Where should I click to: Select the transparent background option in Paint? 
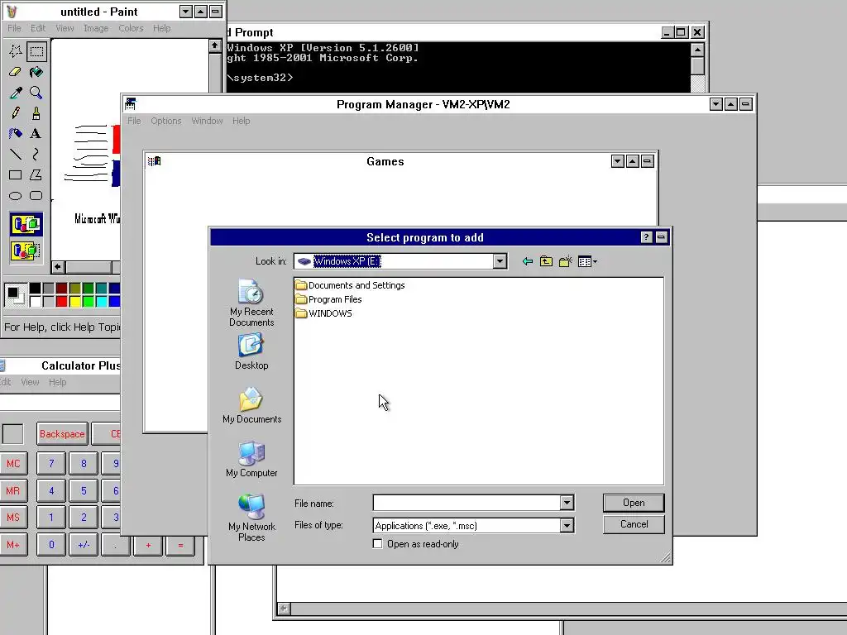pyautogui.click(x=26, y=251)
